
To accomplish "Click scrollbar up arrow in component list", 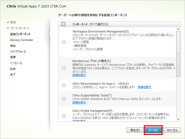I will 178,29.
